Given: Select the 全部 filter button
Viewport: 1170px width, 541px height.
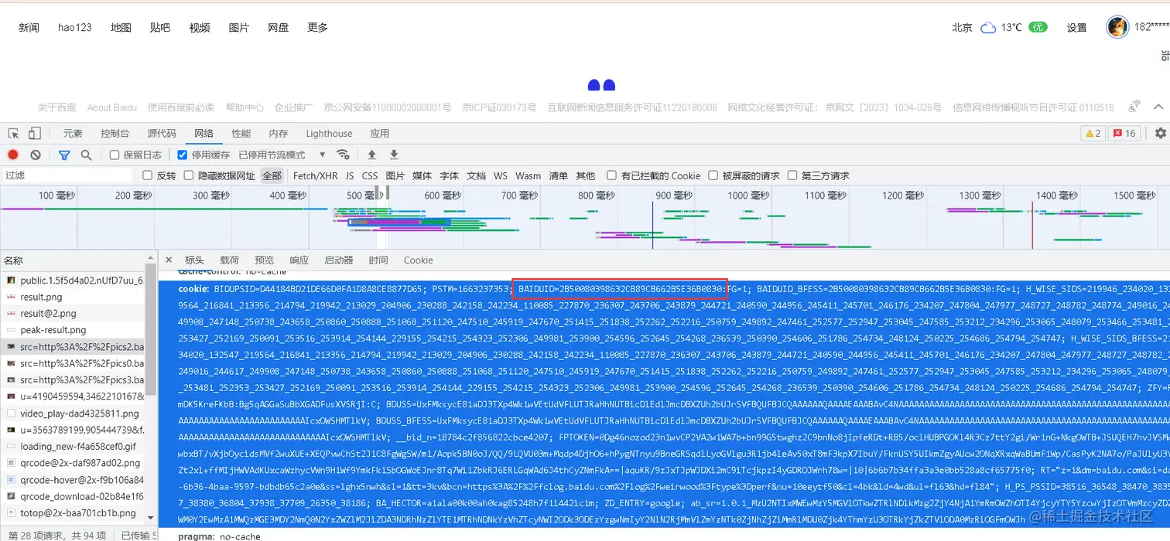Looking at the screenshot, I should click(272, 175).
